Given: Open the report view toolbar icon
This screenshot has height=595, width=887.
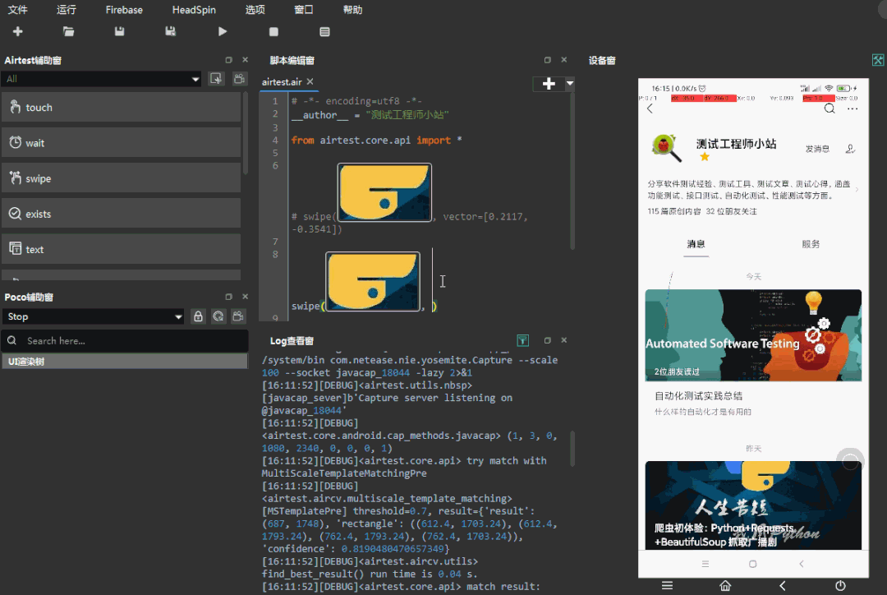Looking at the screenshot, I should [324, 32].
